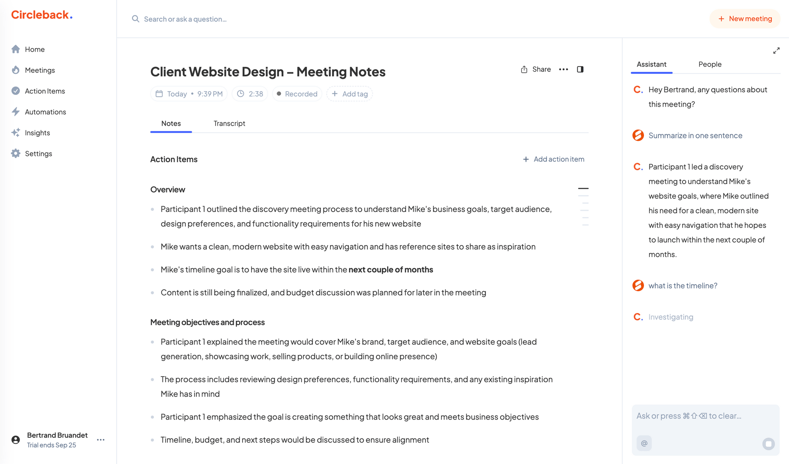789x464 pixels.
Task: Open Meetings from the sidebar
Action: [x=39, y=70]
